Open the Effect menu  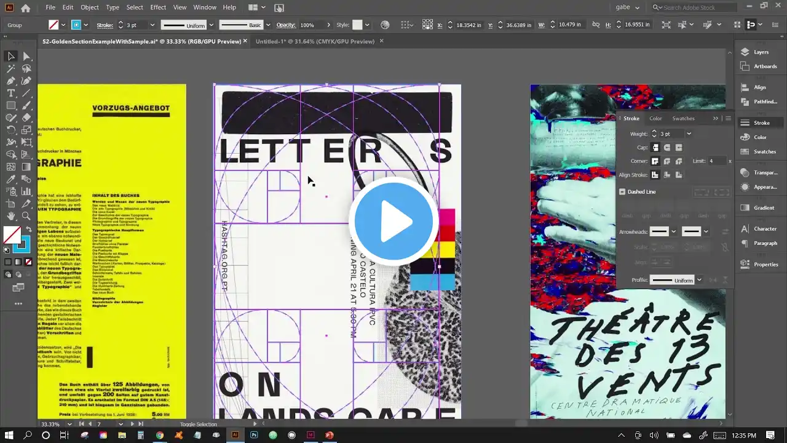click(158, 7)
